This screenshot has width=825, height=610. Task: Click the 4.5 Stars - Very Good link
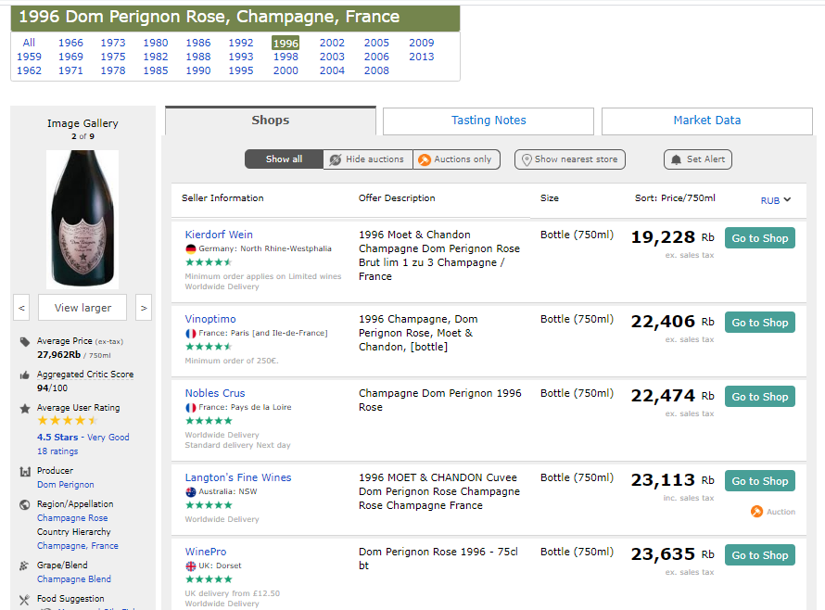tap(83, 438)
